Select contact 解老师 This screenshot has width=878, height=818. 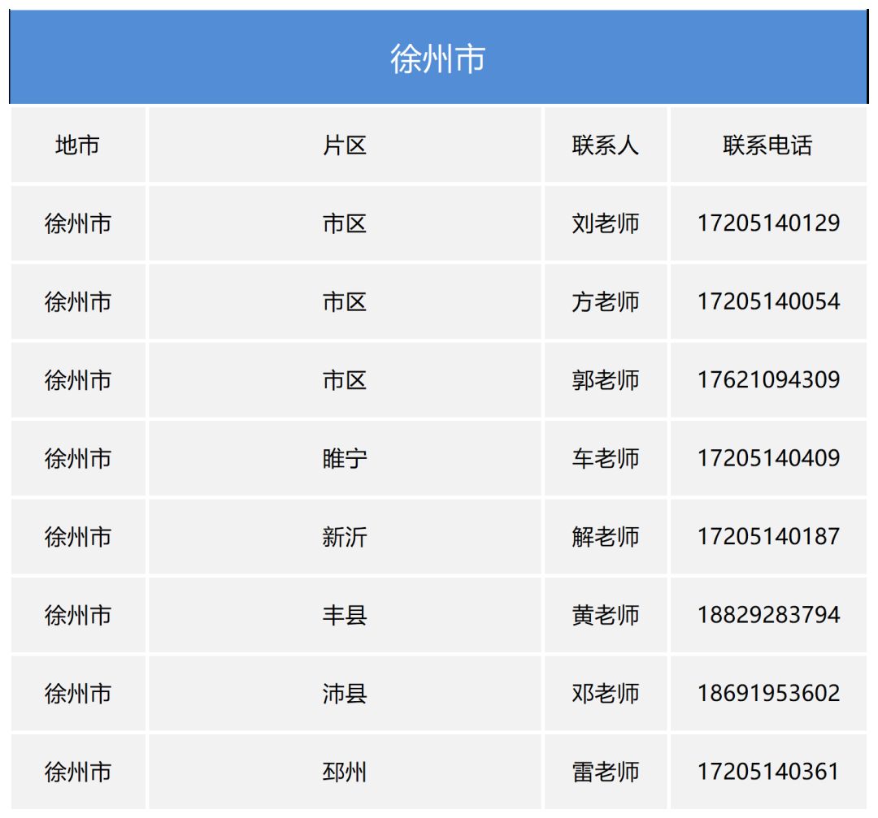click(606, 536)
